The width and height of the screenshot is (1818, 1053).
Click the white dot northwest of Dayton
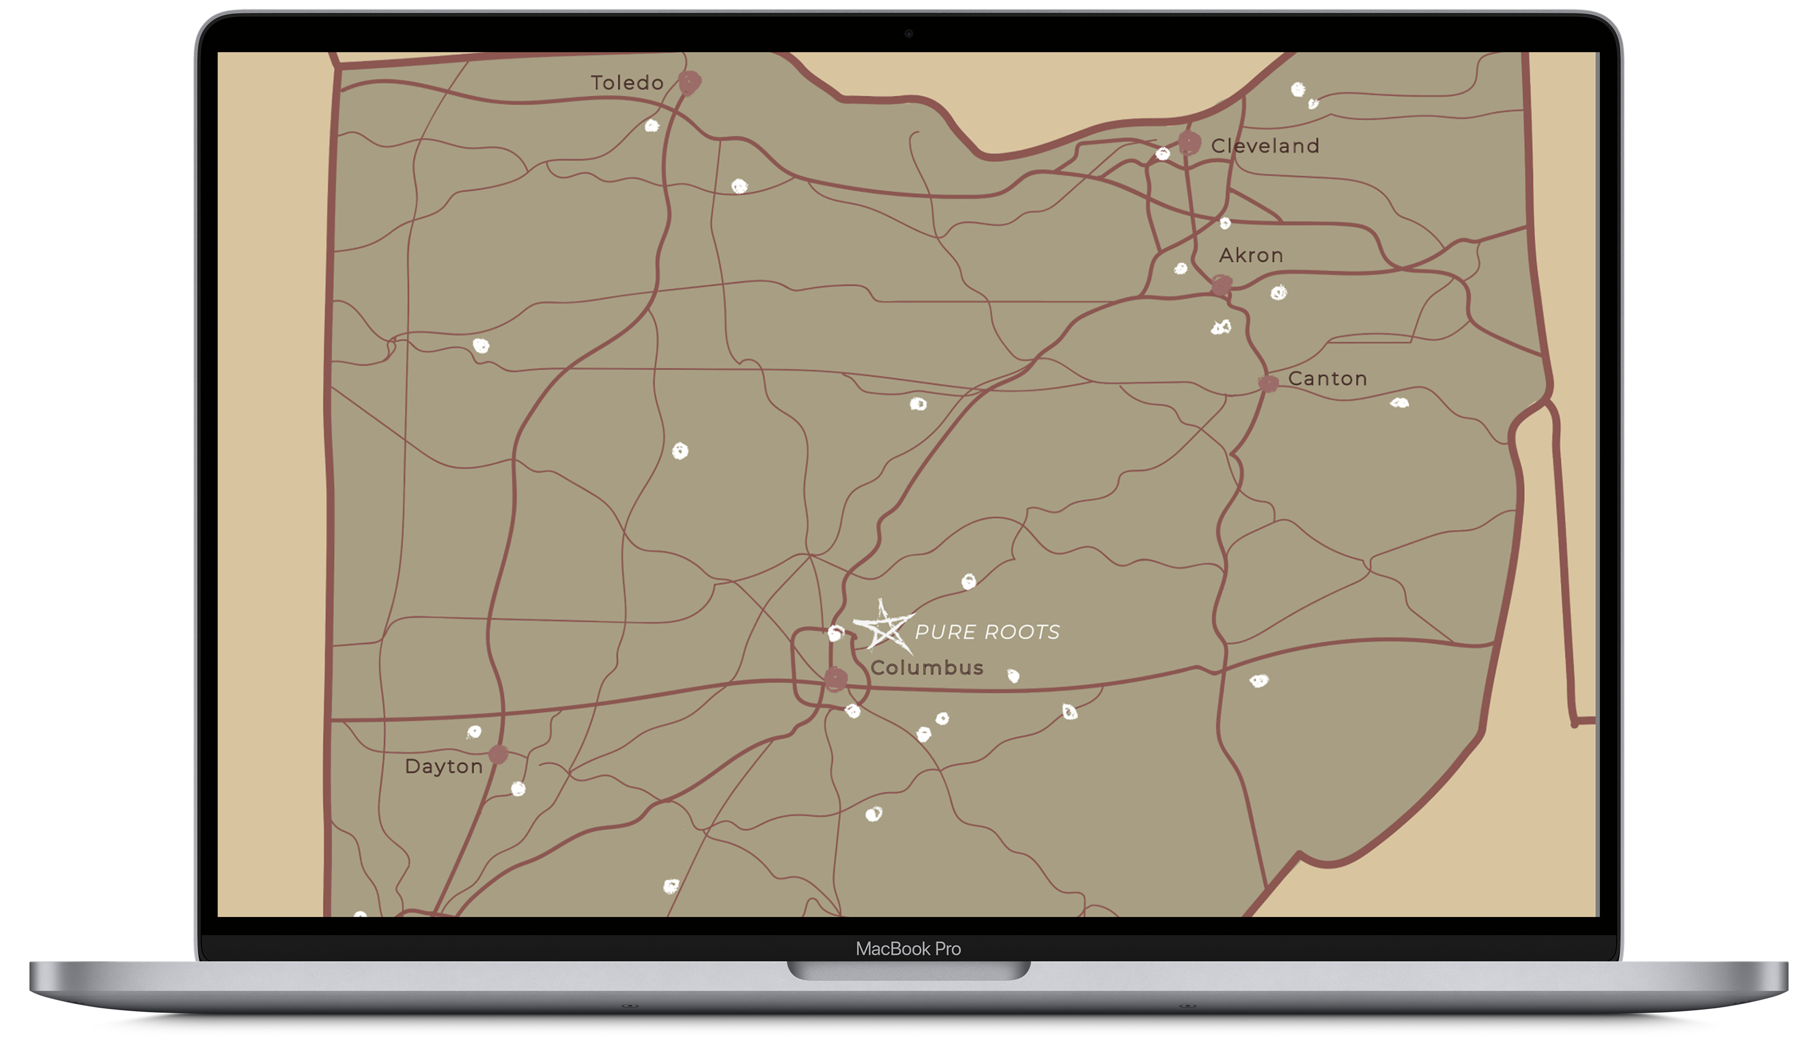[x=474, y=732]
